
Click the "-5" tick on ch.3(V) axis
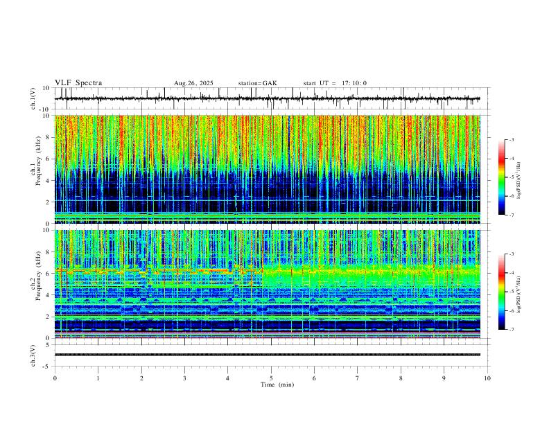(x=47, y=366)
